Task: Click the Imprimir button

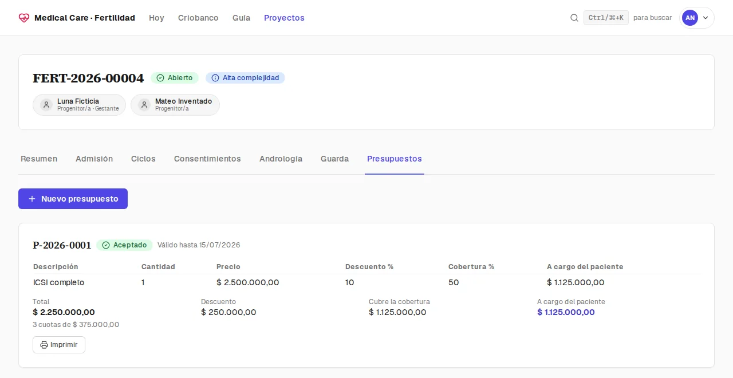Action: pyautogui.click(x=59, y=345)
